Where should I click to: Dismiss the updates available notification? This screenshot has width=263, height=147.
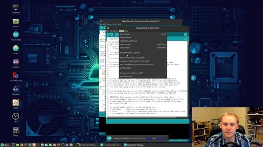pos(166,138)
